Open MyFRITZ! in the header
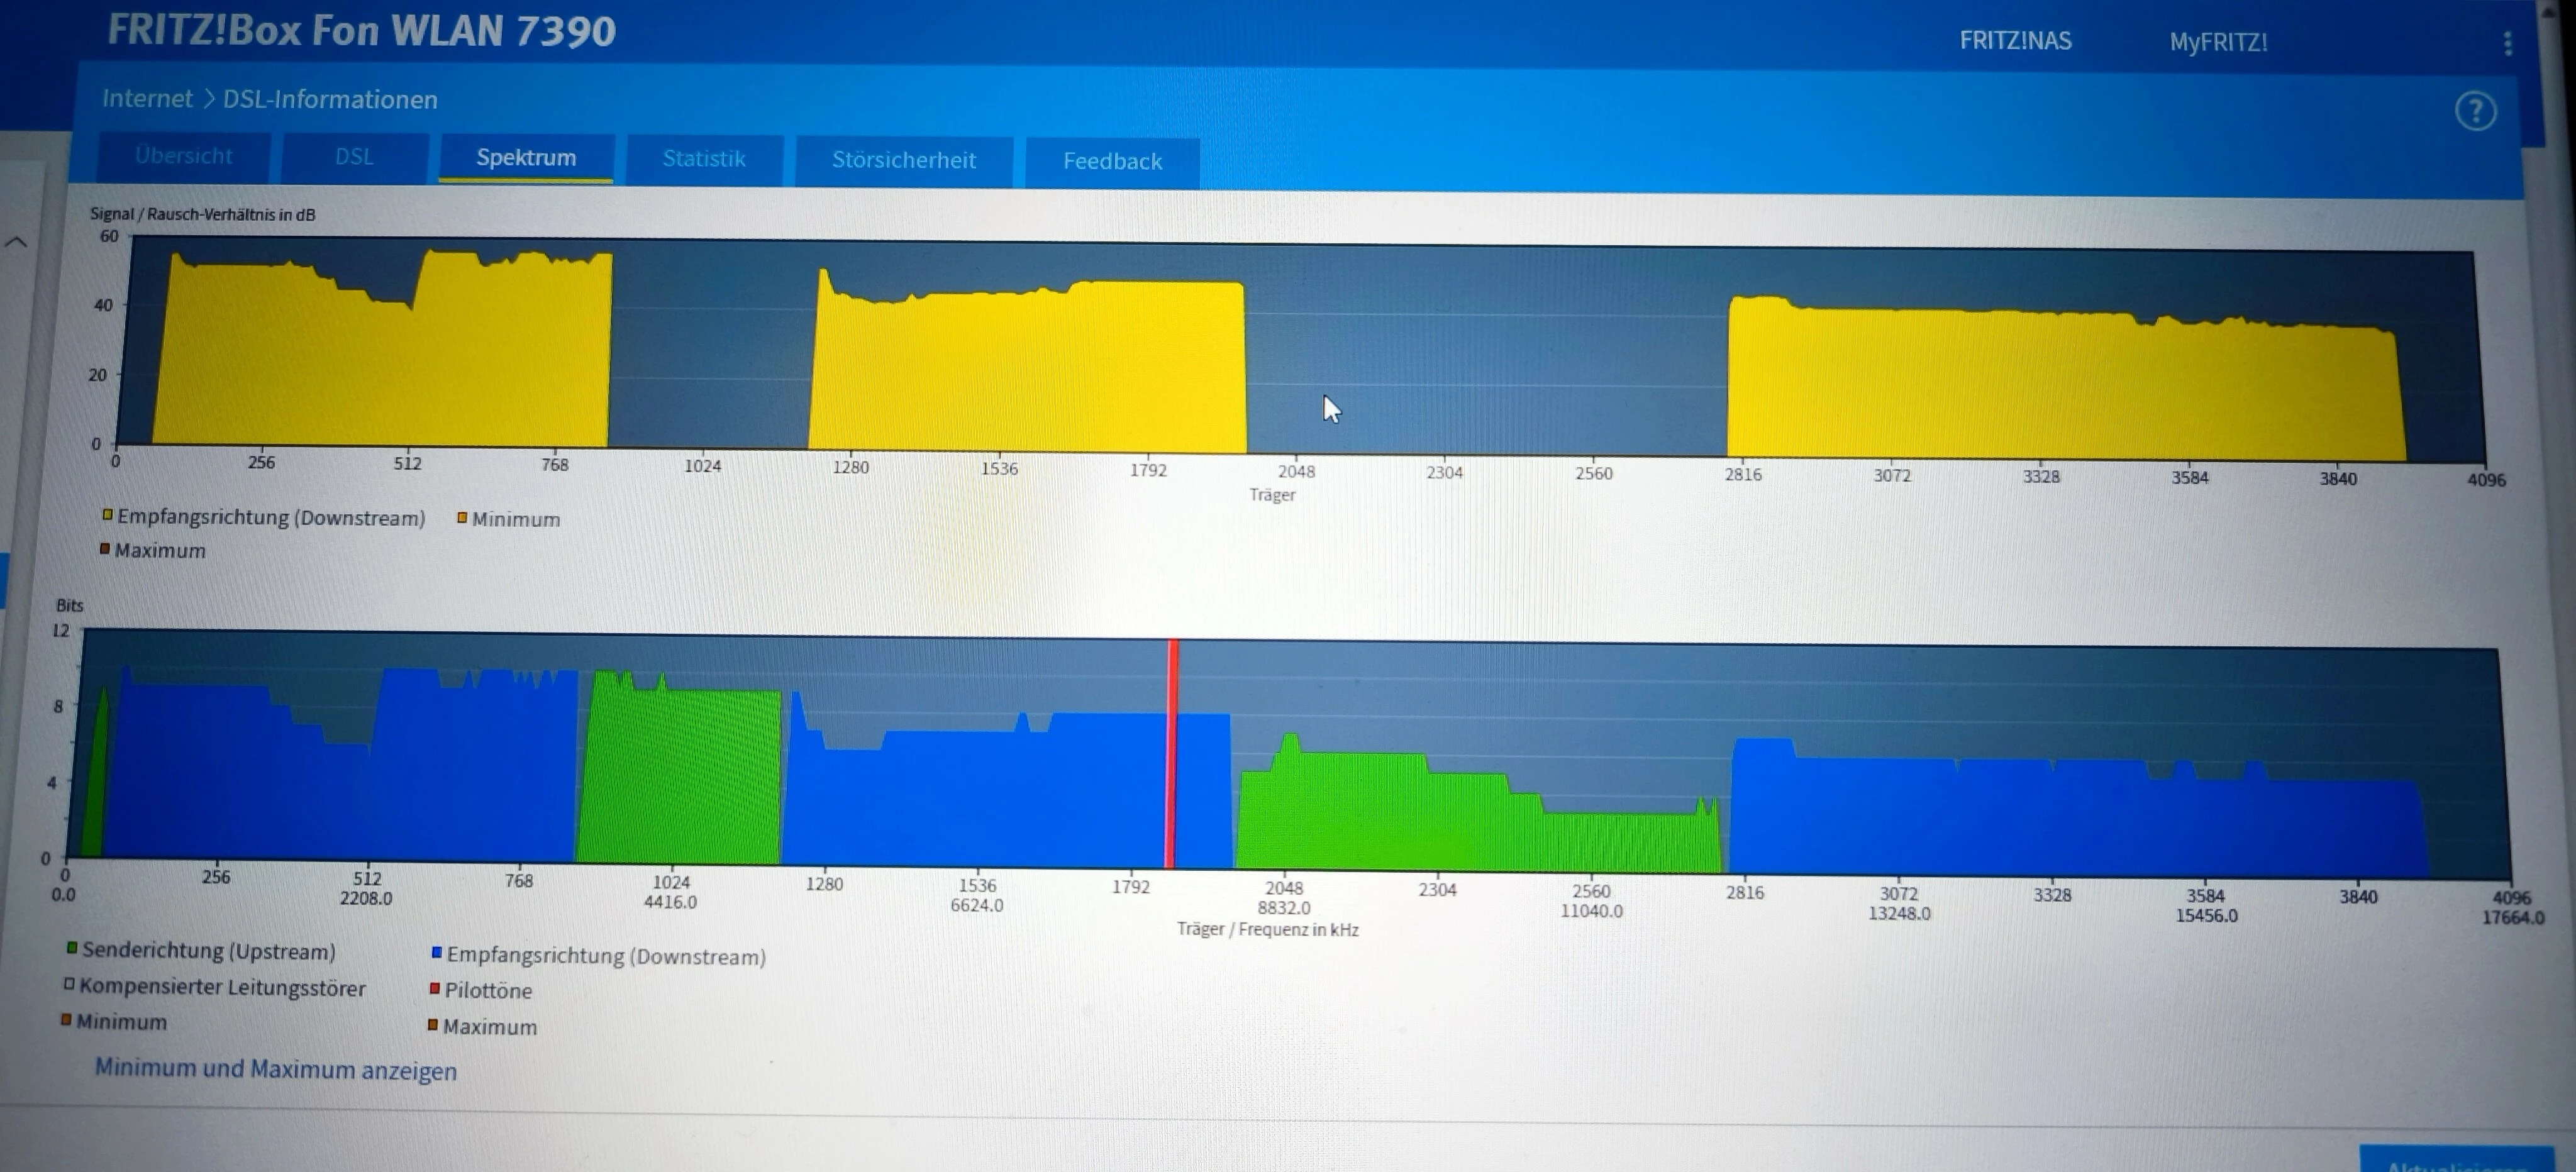 2217,43
